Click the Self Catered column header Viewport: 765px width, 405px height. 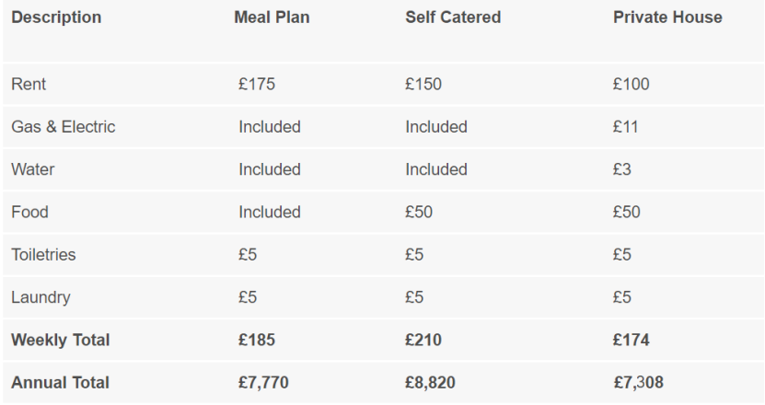point(453,17)
